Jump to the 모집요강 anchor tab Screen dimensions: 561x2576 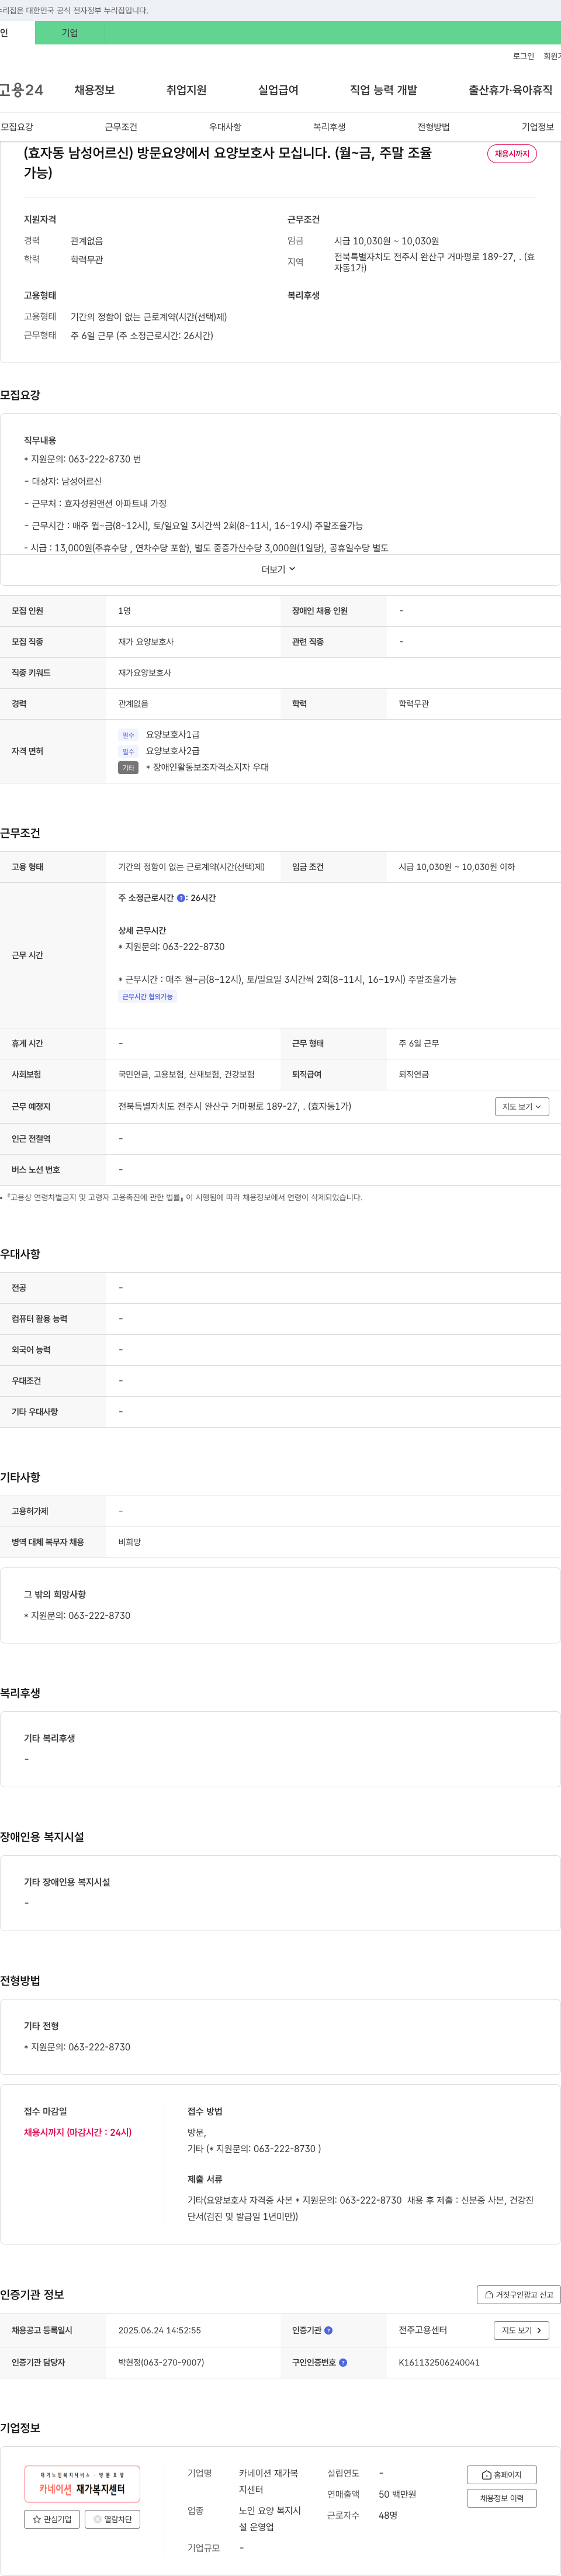tap(17, 127)
